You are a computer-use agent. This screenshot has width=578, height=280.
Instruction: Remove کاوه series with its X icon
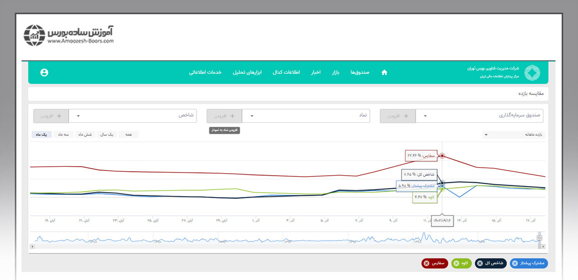456,263
